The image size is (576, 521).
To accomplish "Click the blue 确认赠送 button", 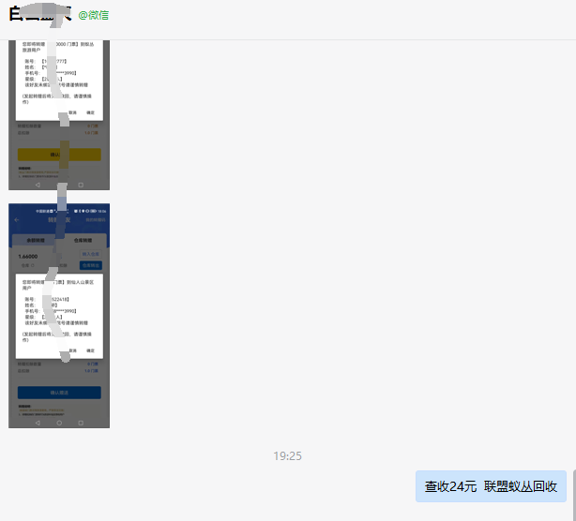I will [x=59, y=393].
